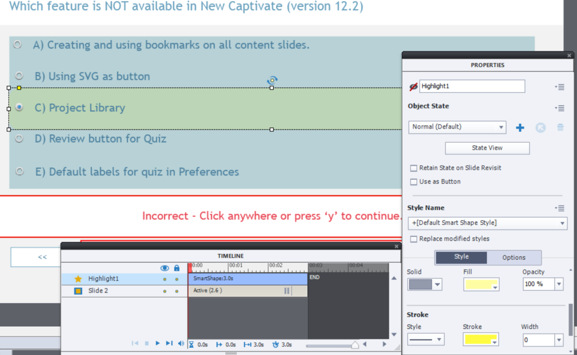This screenshot has height=355, width=577.
Task: Click the rotate handle above selected shape
Action: 272,81
